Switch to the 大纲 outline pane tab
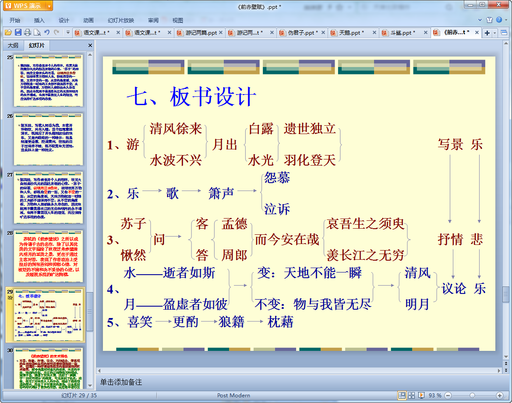Image resolution: width=512 pixels, height=403 pixels. (x=13, y=46)
